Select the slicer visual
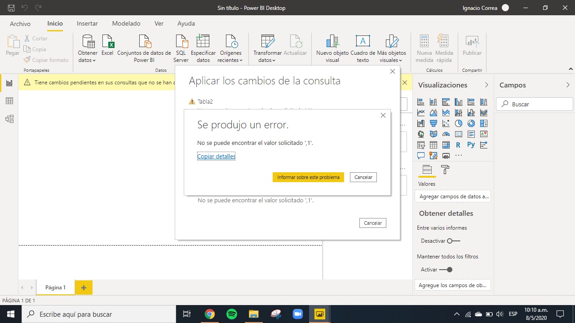This screenshot has width=575, height=323. [421, 145]
